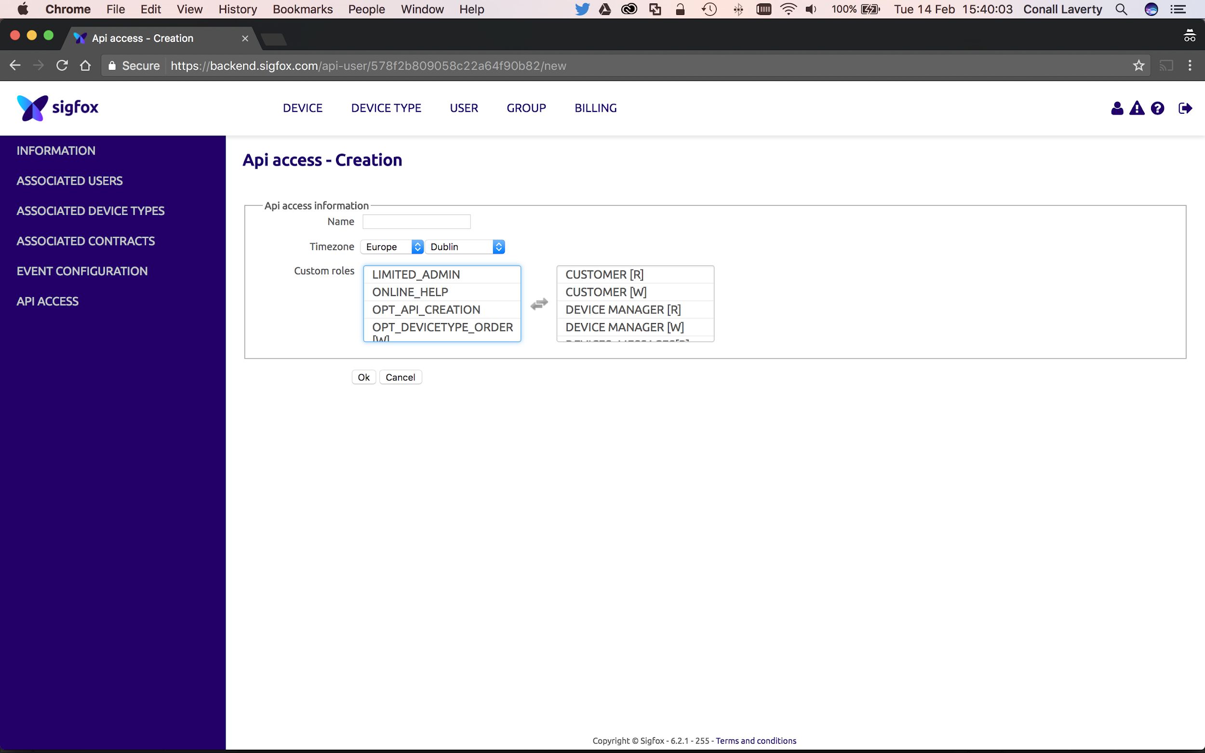Image resolution: width=1205 pixels, height=753 pixels.
Task: Click the Cancel button
Action: [x=401, y=377]
